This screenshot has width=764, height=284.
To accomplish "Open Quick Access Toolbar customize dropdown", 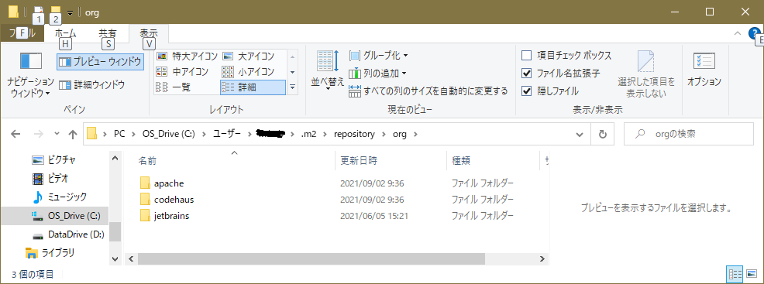I will click(x=71, y=12).
